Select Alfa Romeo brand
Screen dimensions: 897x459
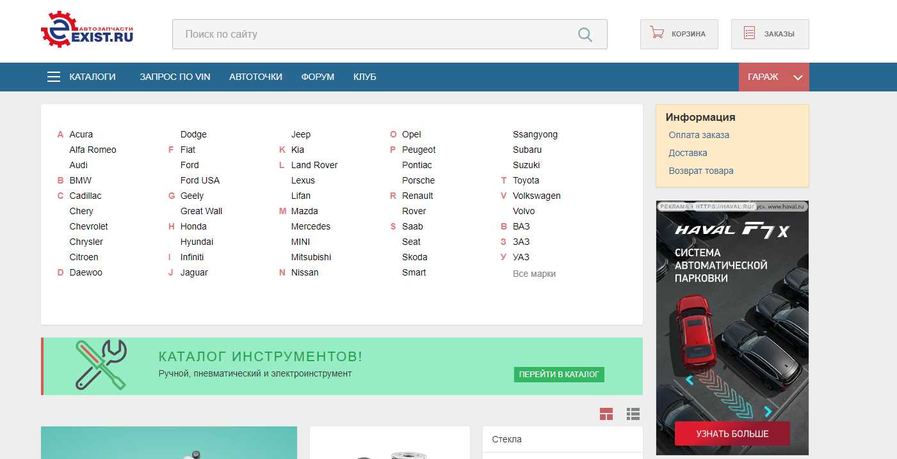tap(93, 150)
